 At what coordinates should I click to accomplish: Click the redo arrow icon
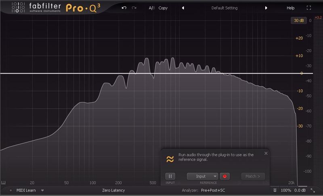tap(134, 8)
